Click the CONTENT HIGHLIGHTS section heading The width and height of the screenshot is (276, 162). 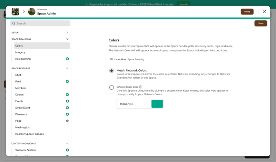pos(23,143)
